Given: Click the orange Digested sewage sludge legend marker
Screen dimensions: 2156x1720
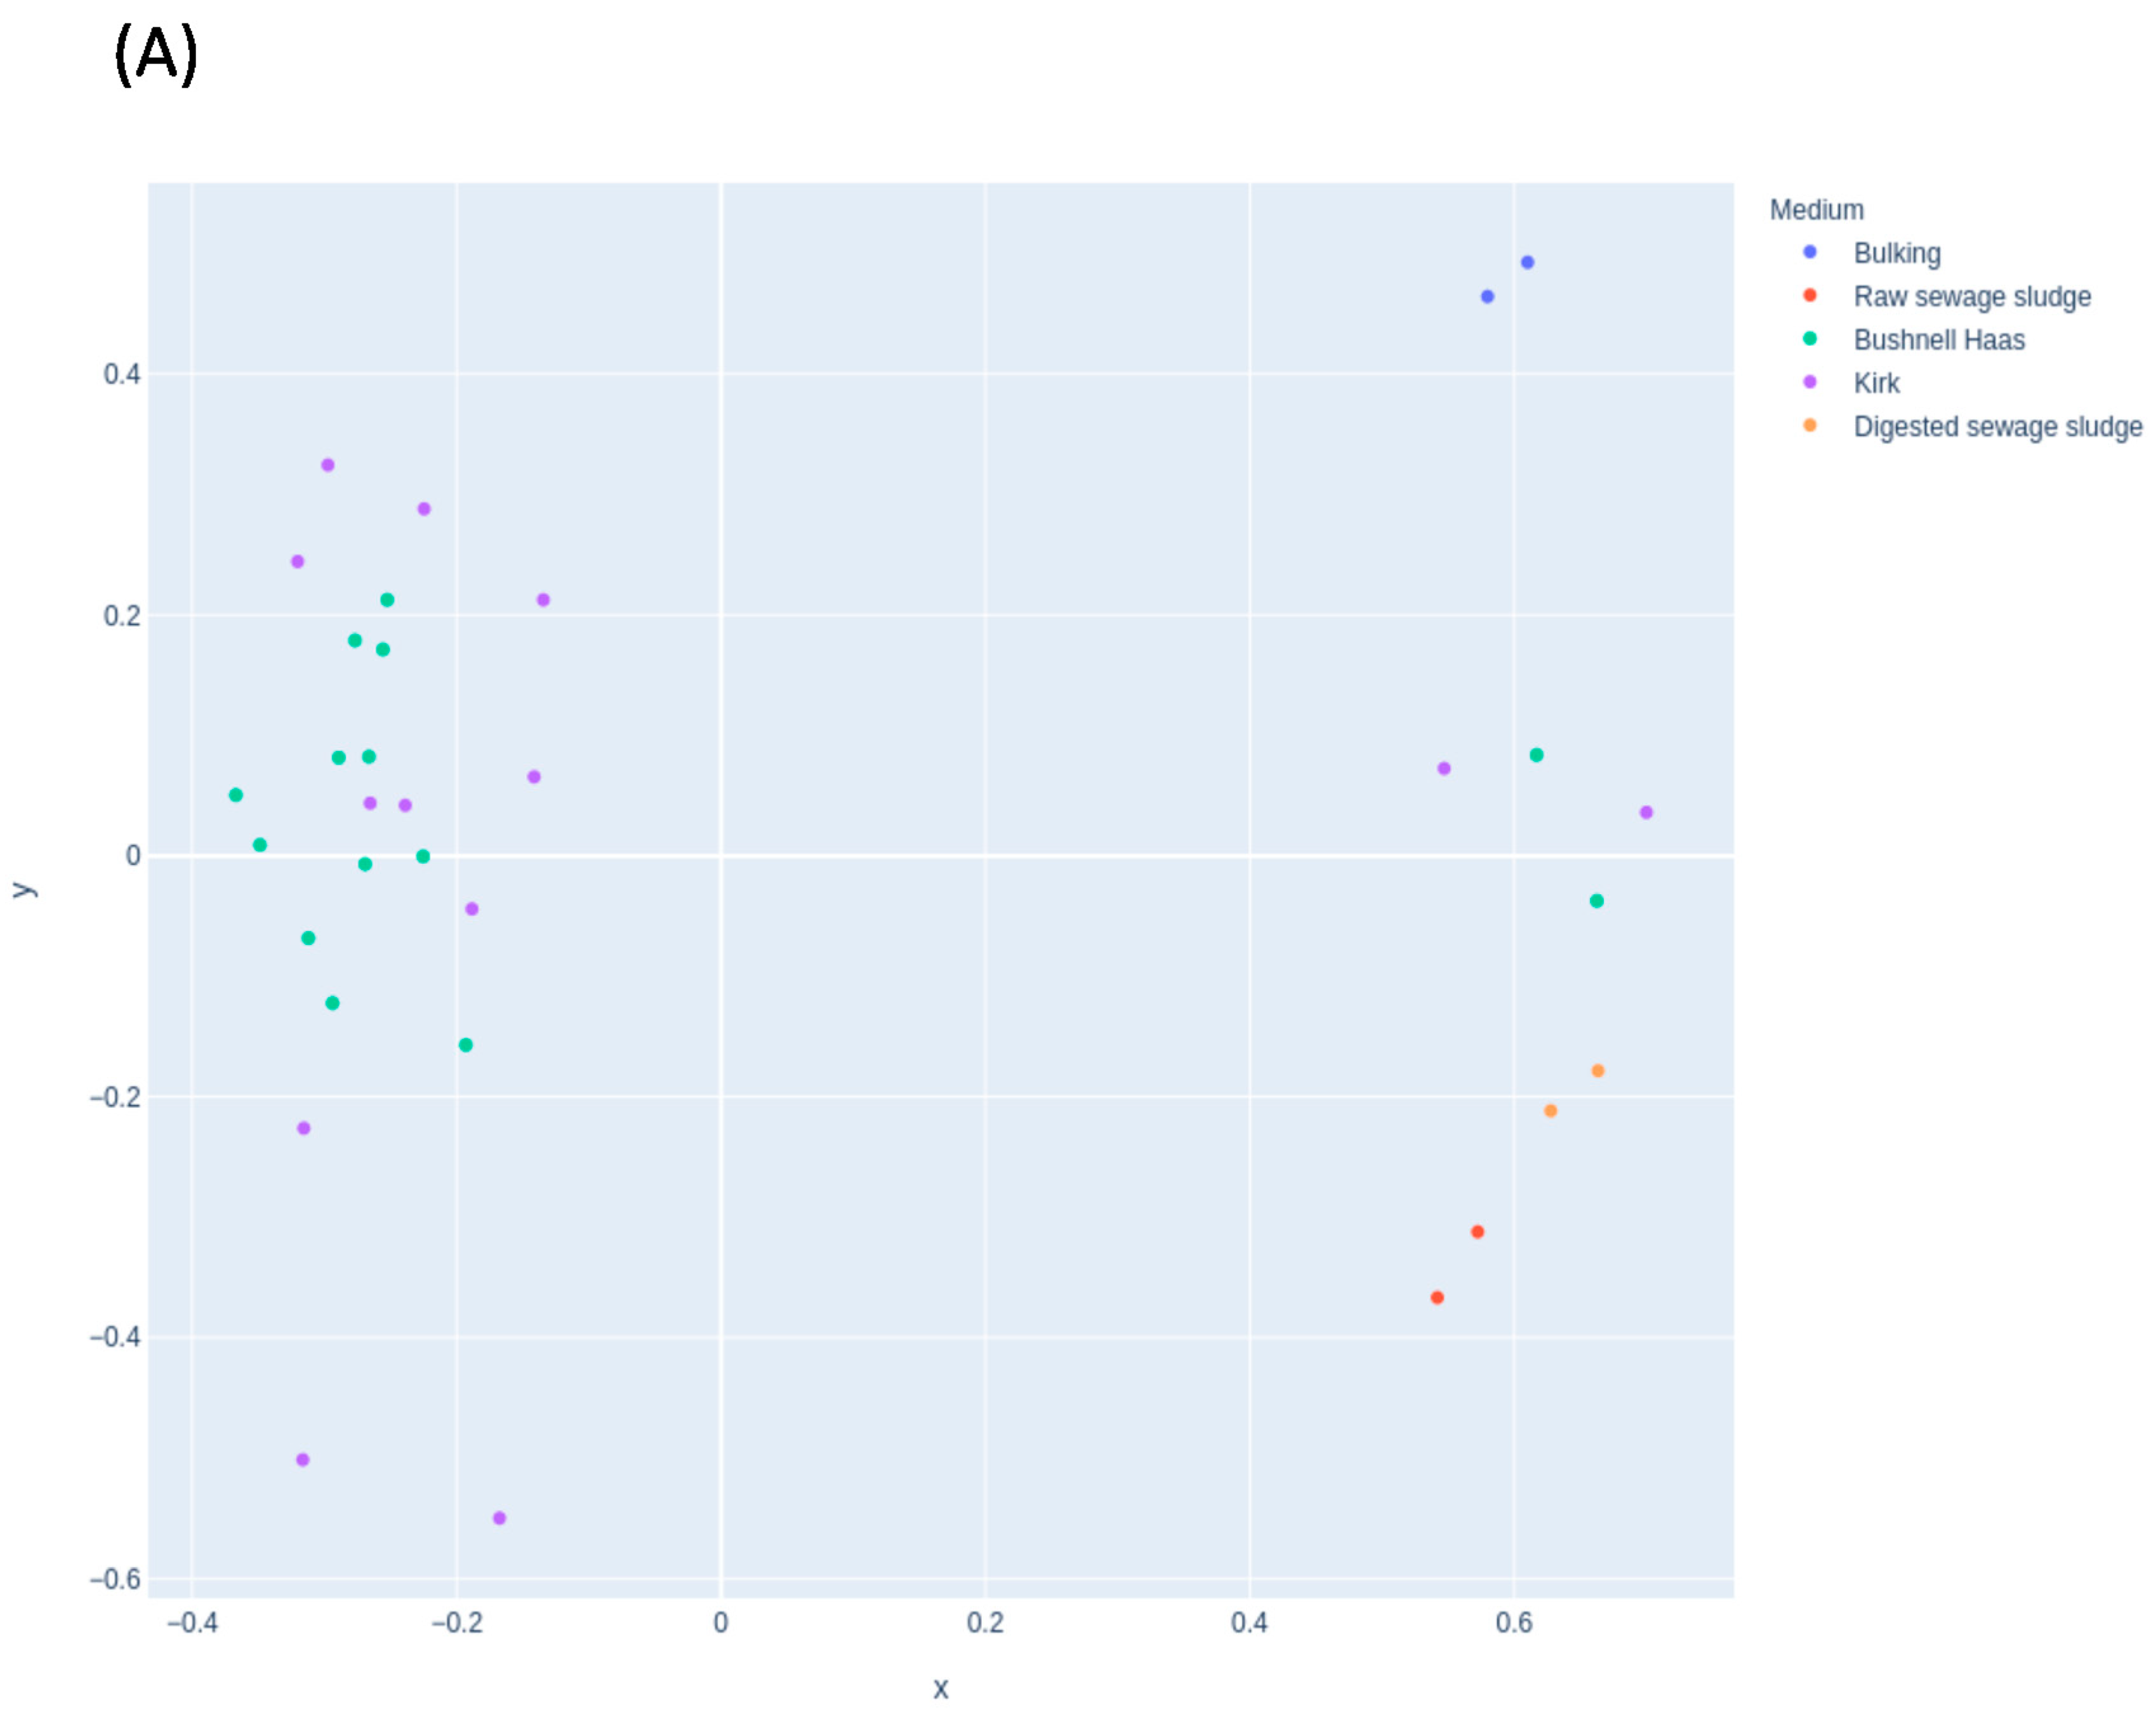Looking at the screenshot, I should [1809, 425].
